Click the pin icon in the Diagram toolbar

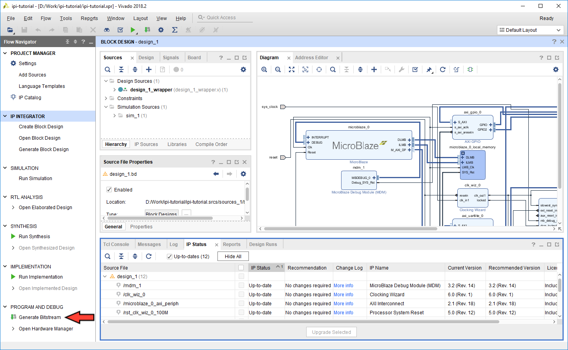(429, 69)
